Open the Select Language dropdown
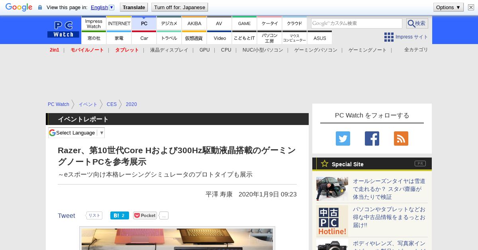 76,133
